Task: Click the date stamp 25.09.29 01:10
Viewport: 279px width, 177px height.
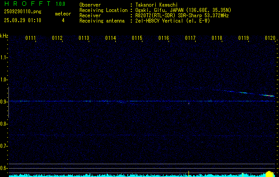Action: [x=23, y=20]
